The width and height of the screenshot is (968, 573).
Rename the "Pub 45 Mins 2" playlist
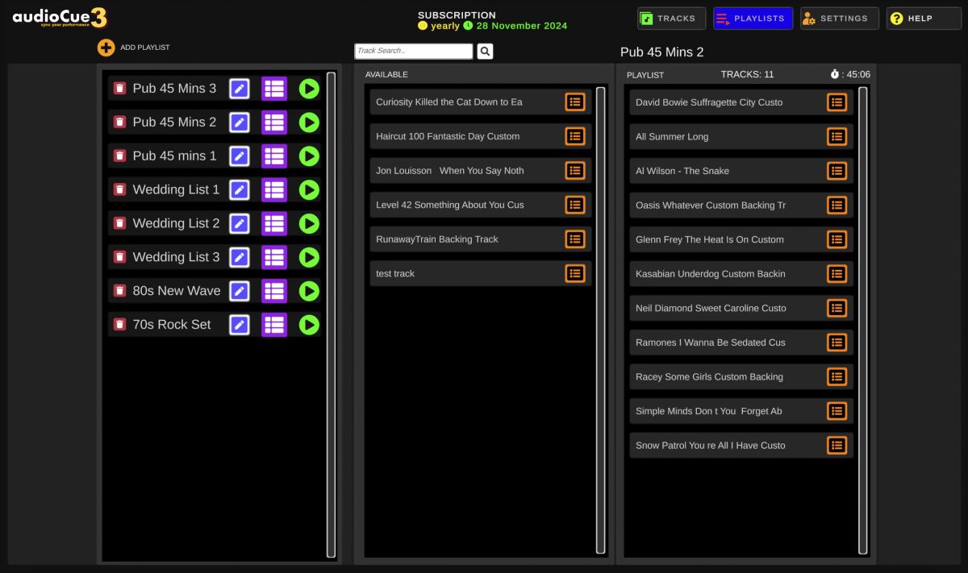tap(239, 122)
